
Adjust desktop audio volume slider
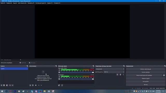point(77,72)
